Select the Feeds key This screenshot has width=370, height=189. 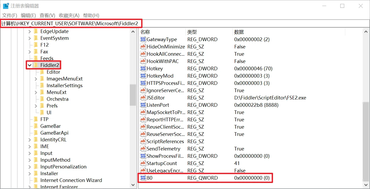47,58
